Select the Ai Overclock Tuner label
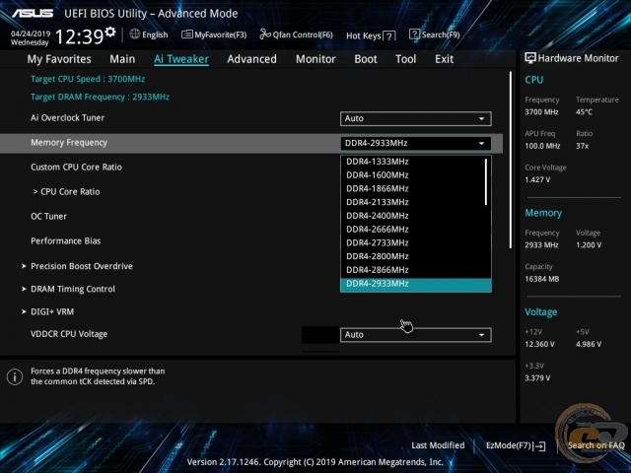 point(67,118)
